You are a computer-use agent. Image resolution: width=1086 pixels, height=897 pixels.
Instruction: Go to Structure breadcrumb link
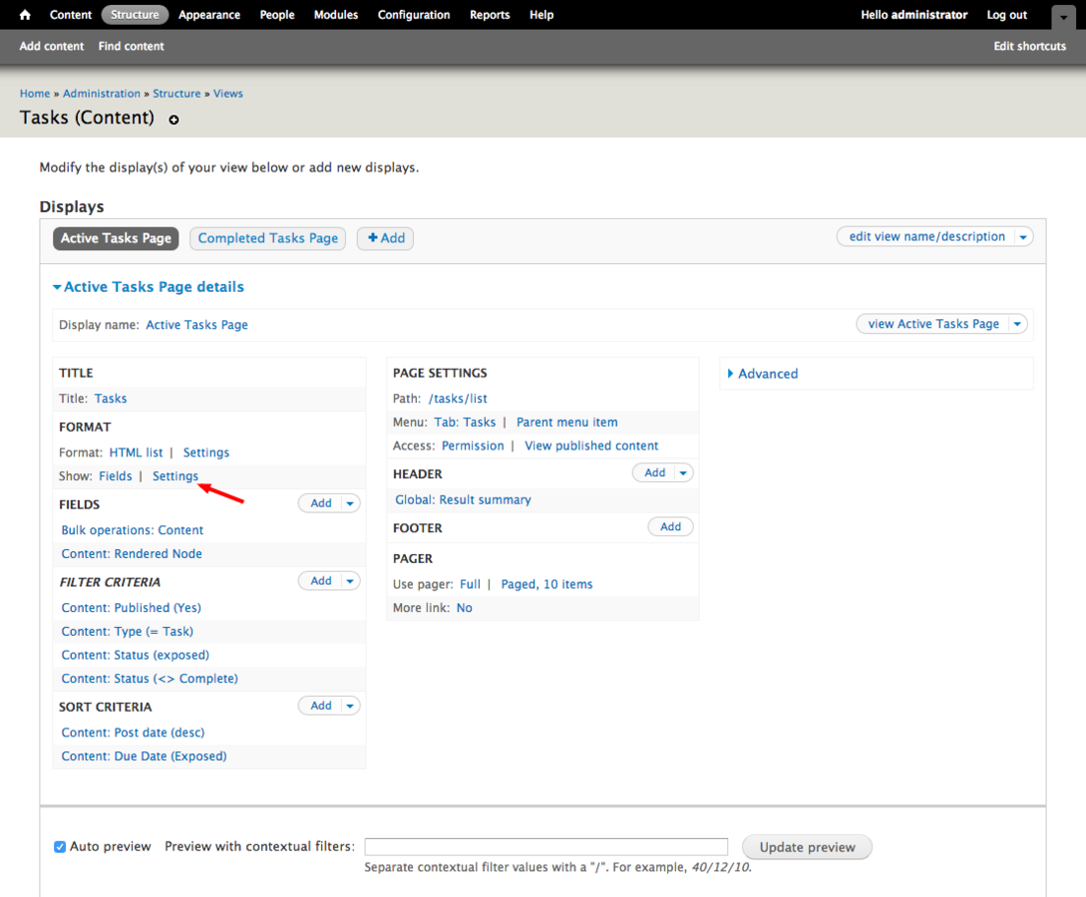177,94
